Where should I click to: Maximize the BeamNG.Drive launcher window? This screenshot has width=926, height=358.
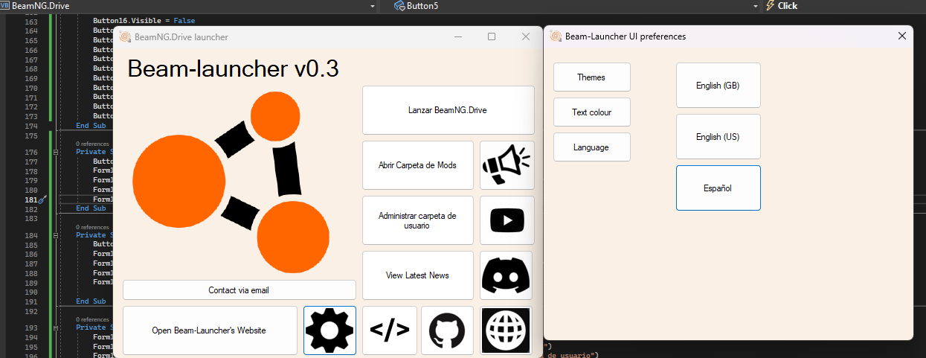click(492, 36)
